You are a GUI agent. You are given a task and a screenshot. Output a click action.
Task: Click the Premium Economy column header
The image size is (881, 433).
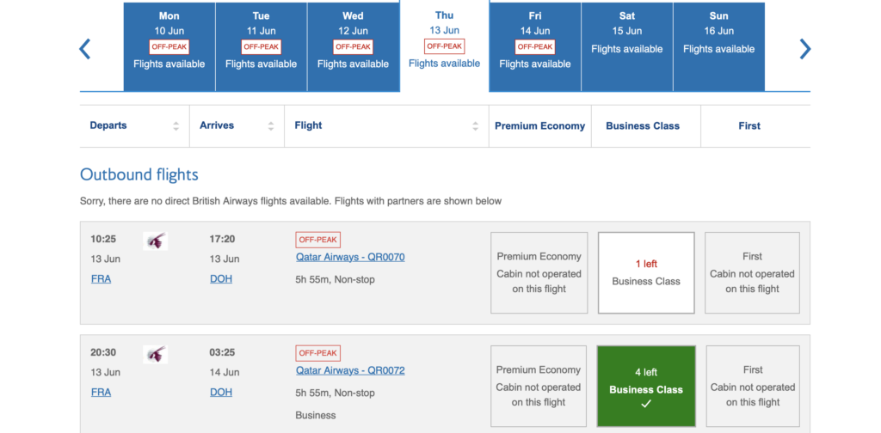coord(539,125)
